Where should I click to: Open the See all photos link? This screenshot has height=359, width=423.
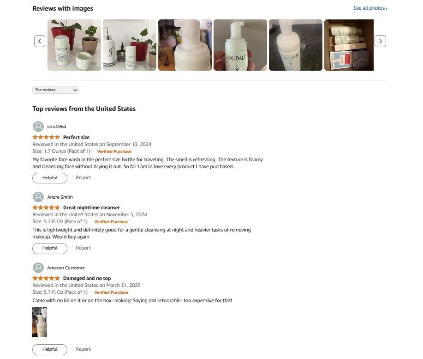(x=370, y=8)
